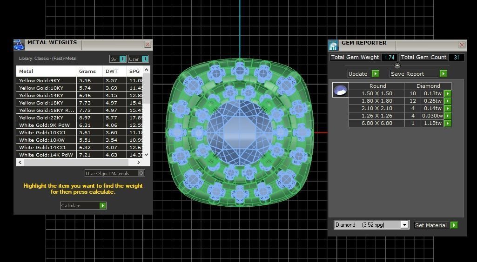
Task: Select the Yellow Gold:18KY row
Action: tap(80, 103)
